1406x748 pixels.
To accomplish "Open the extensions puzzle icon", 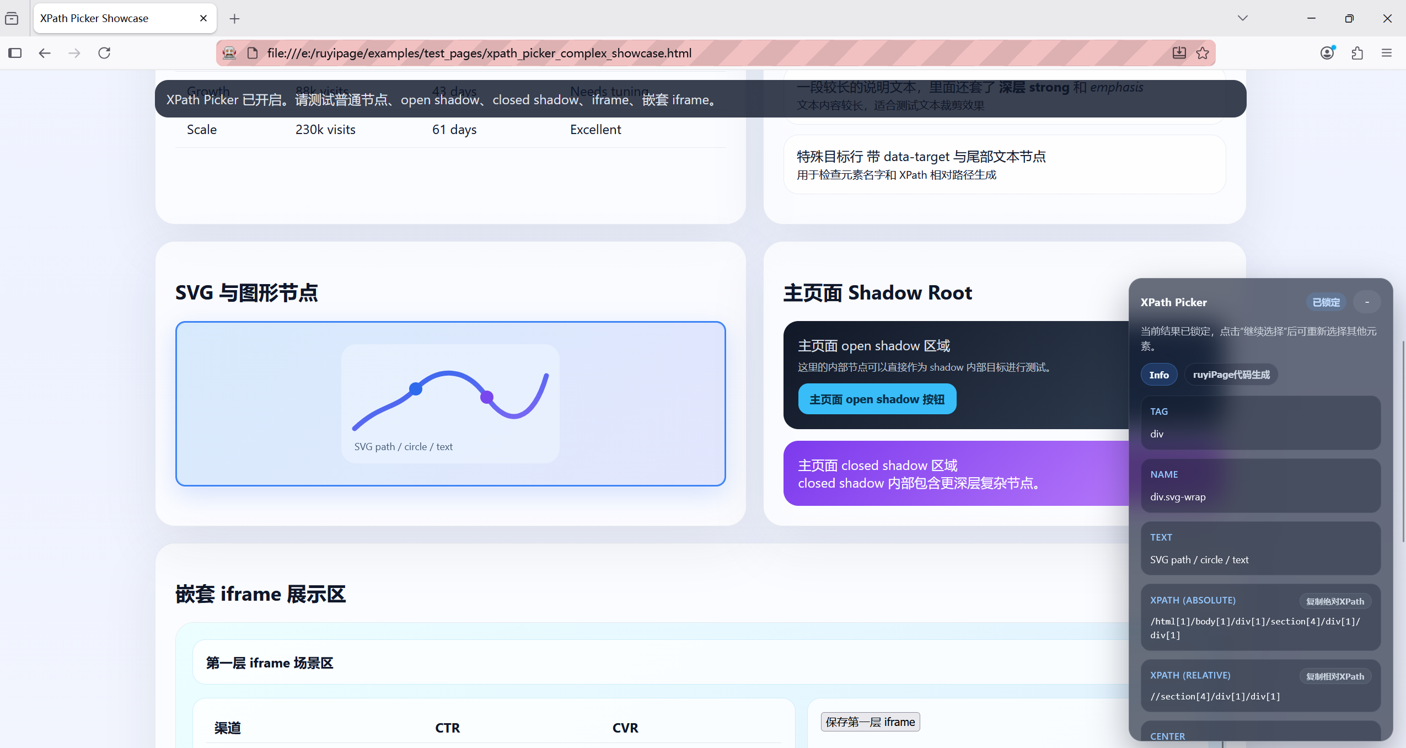I will point(1357,53).
